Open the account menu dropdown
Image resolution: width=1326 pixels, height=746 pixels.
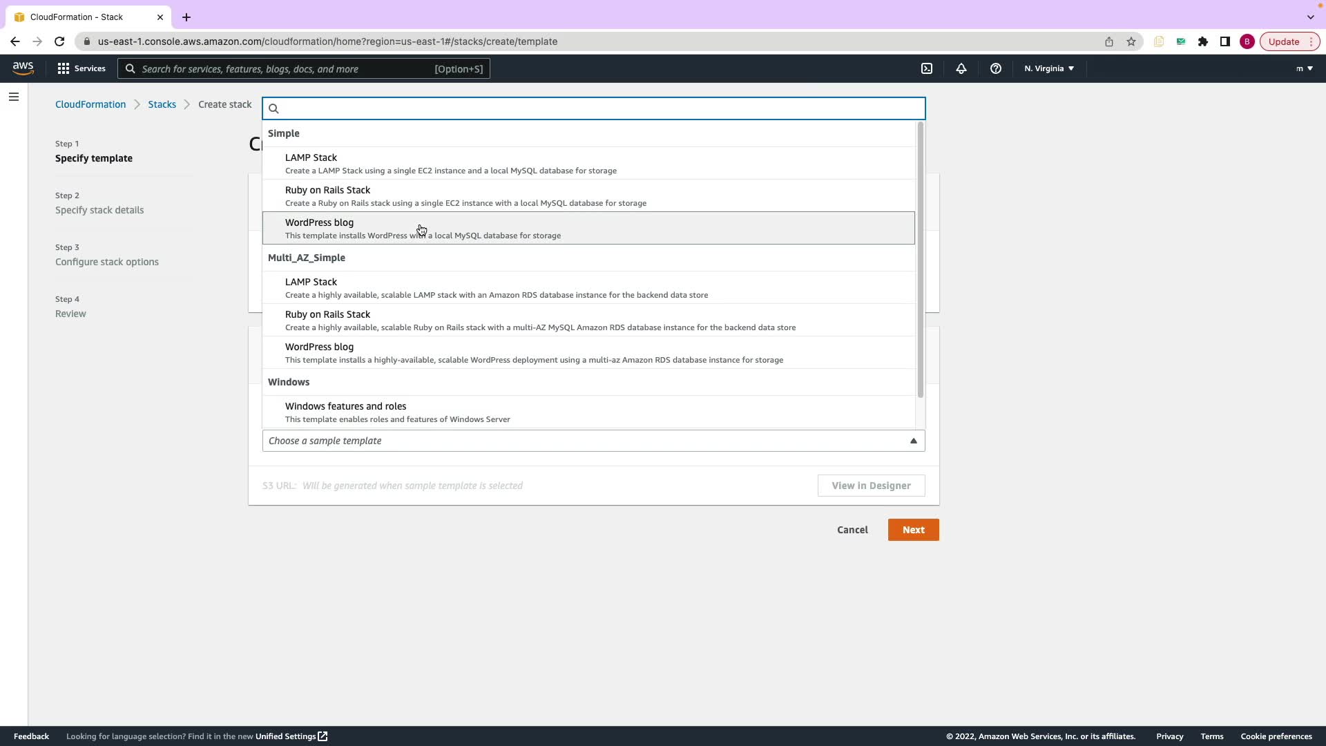[x=1304, y=68]
